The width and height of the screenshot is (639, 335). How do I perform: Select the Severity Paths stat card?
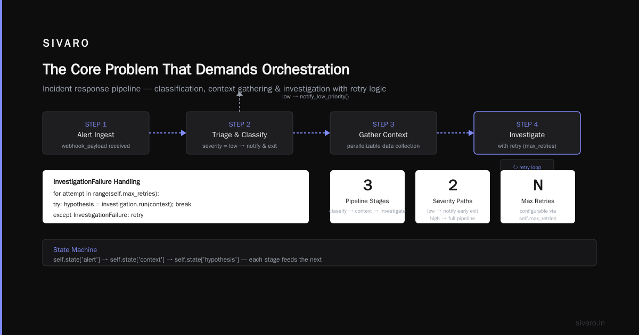click(453, 197)
